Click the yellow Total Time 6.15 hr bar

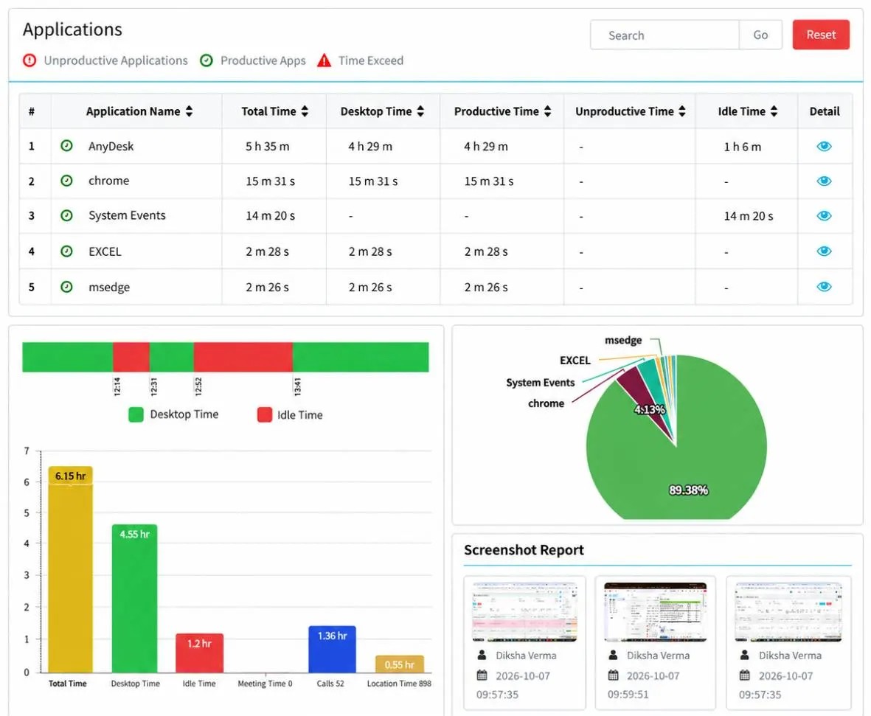(x=70, y=569)
